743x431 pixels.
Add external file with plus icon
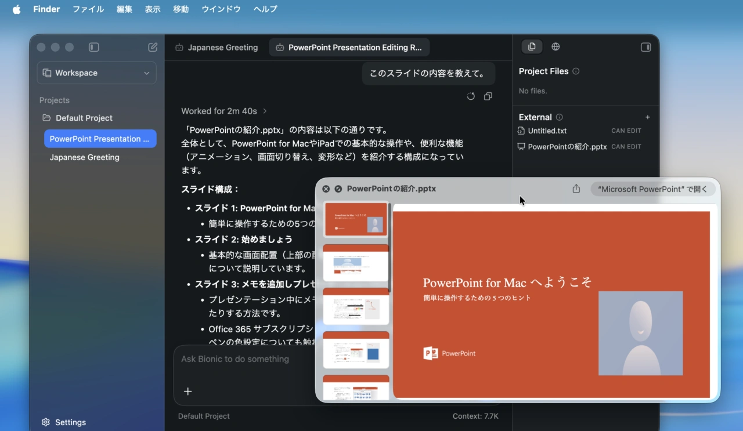[648, 117]
